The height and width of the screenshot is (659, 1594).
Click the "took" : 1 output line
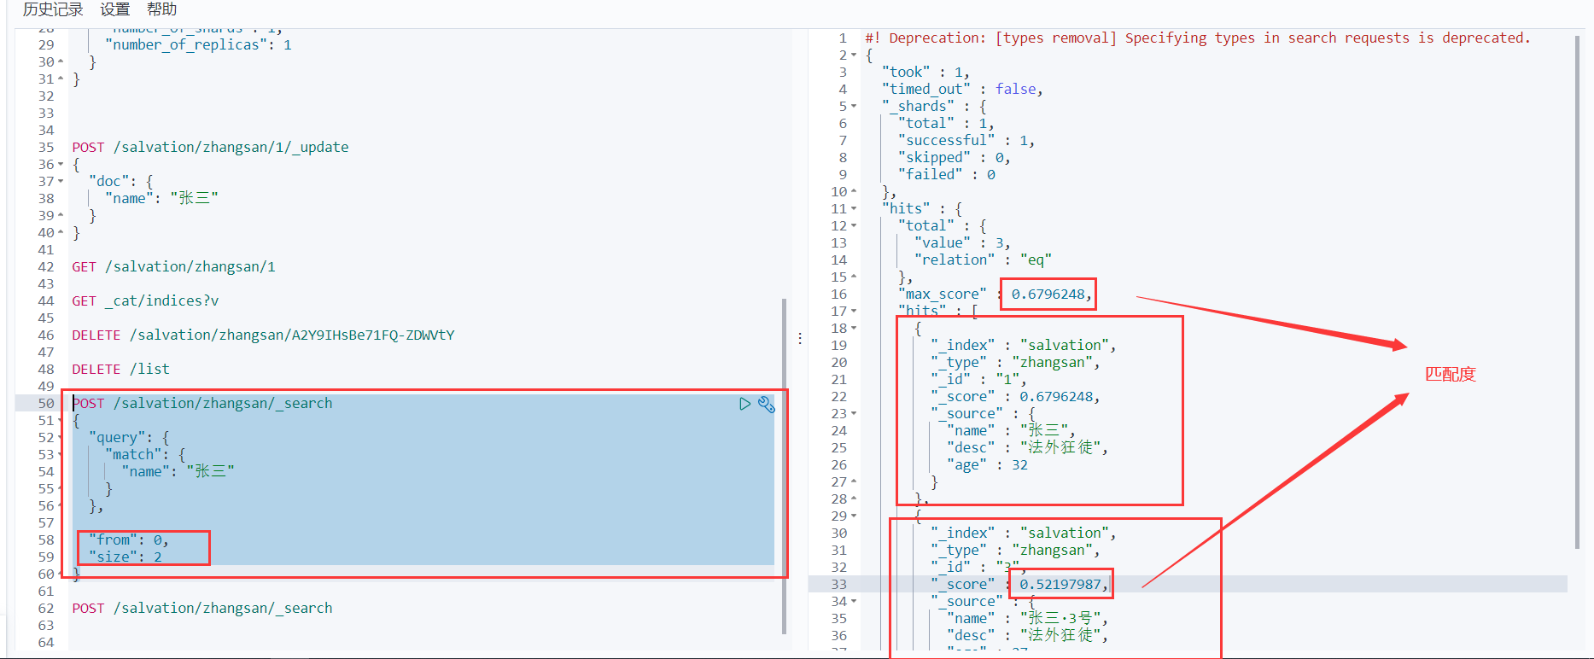click(x=925, y=72)
